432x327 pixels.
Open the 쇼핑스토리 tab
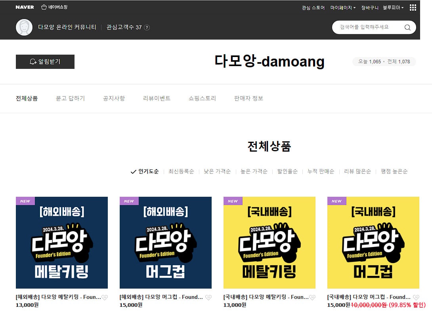[x=202, y=98]
